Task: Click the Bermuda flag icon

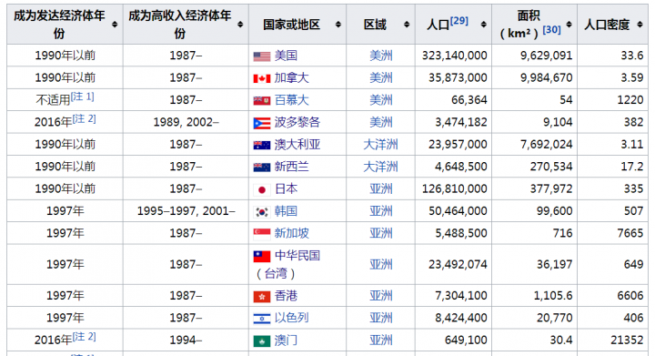Action: tap(262, 101)
